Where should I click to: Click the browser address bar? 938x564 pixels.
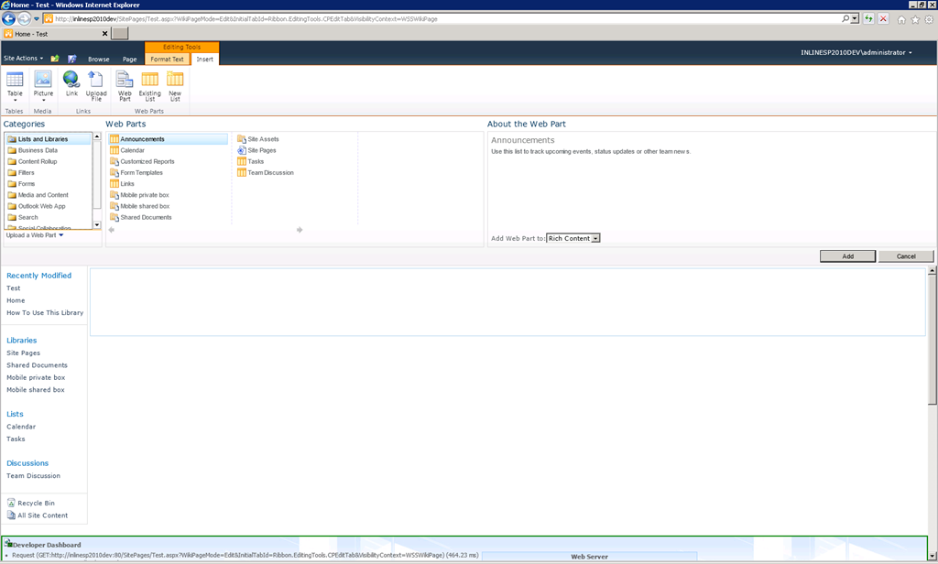point(442,18)
